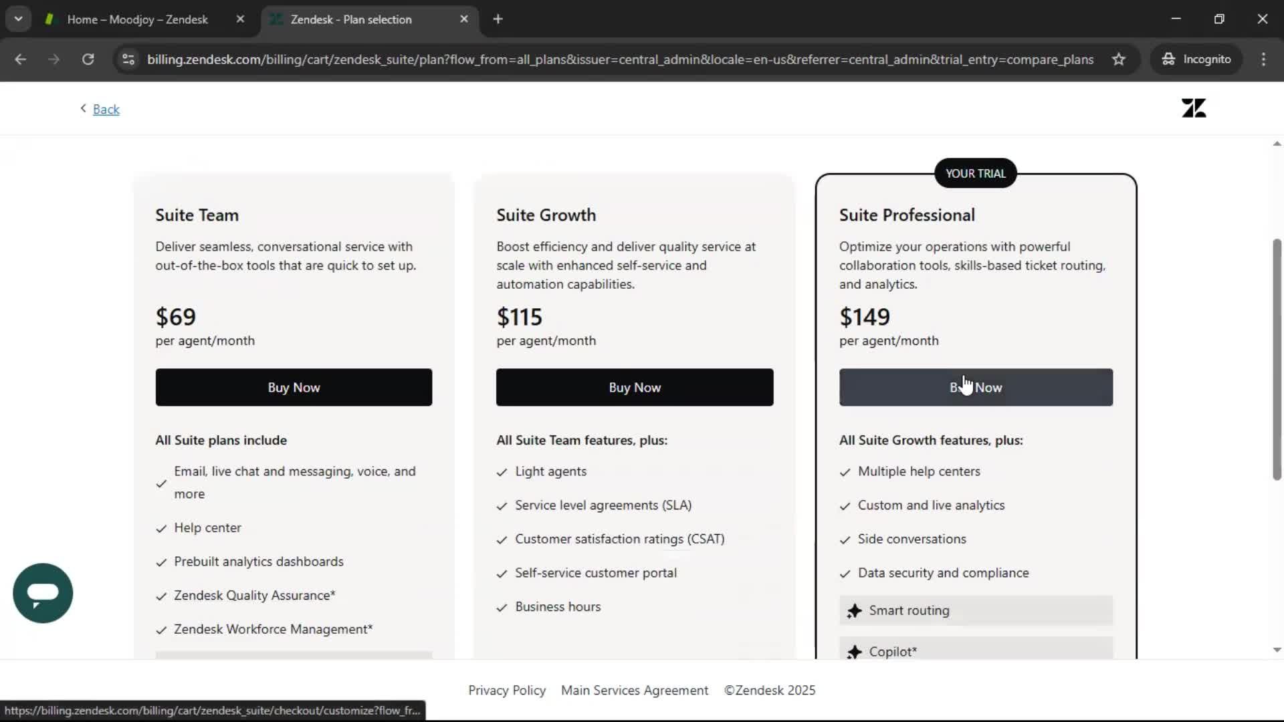The height and width of the screenshot is (722, 1284).
Task: Click the Business hours feature
Action: [x=558, y=607]
